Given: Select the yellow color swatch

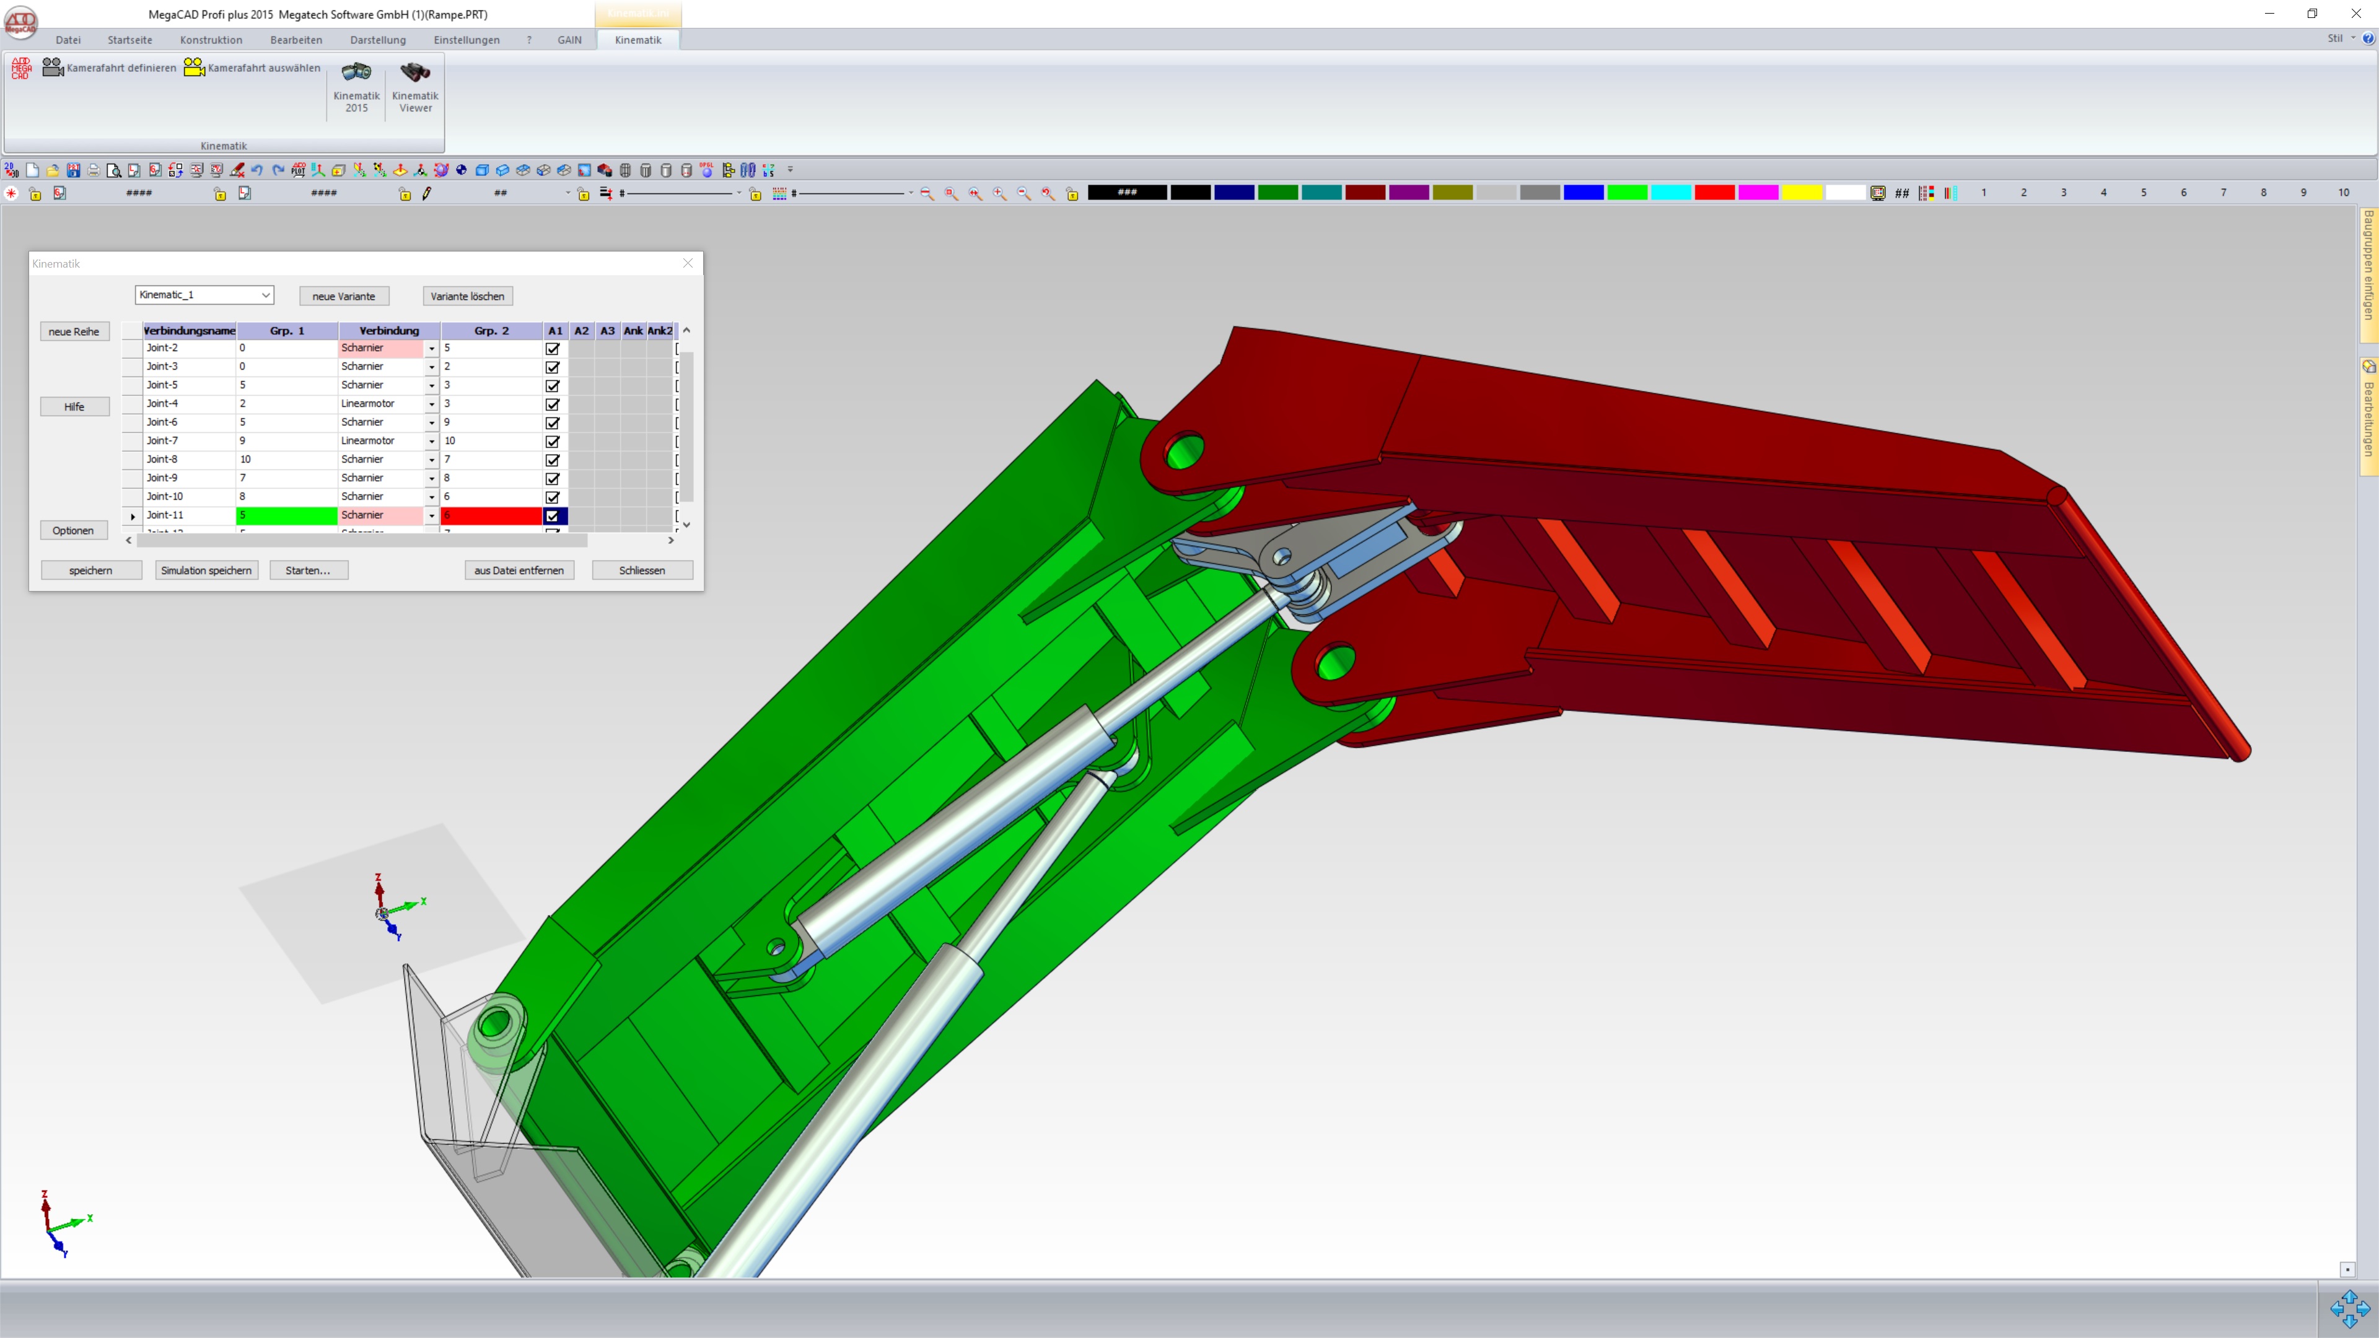Looking at the screenshot, I should [1801, 192].
